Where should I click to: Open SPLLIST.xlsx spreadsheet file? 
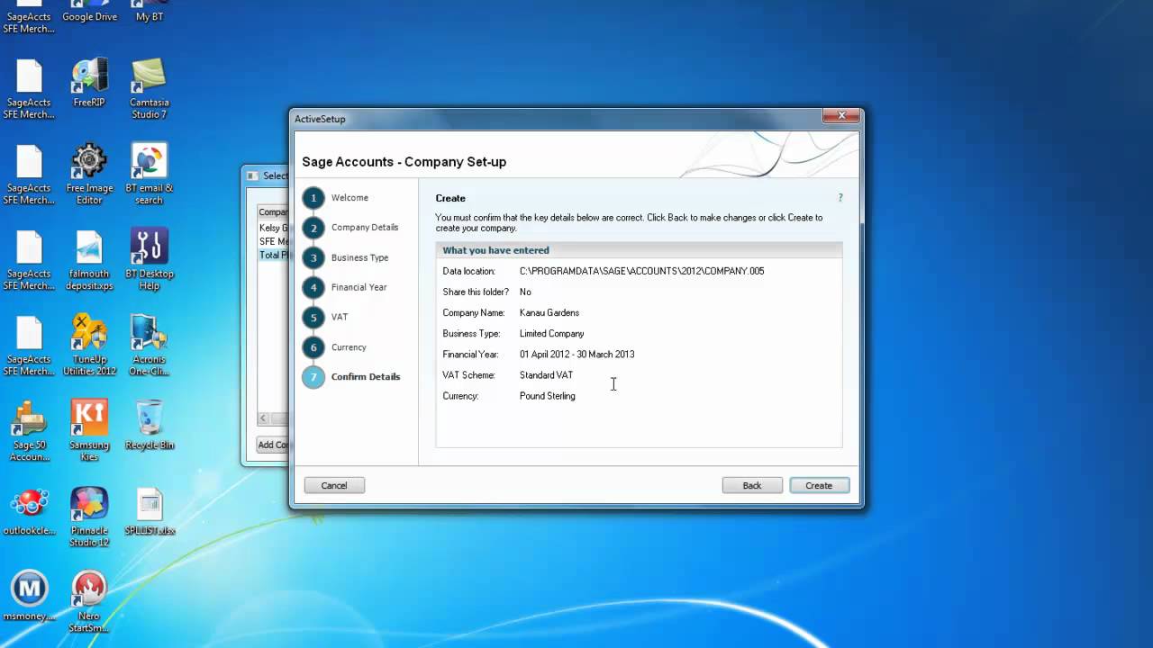coord(150,510)
